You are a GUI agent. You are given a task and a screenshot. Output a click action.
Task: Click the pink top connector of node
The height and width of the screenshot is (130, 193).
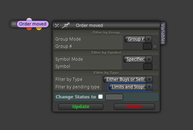pyautogui.click(x=29, y=19)
